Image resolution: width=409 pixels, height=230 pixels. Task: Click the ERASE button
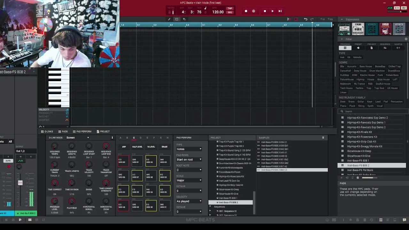[165, 147]
